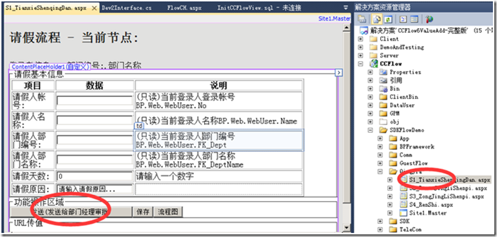497x237 pixels.
Task: Click the 请假天数 input showing 0
Action: pyautogui.click(x=95, y=176)
